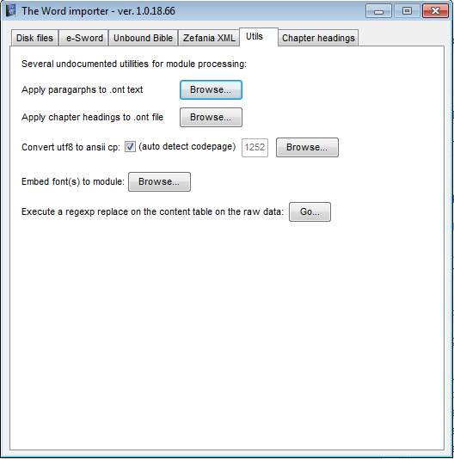Browse for chapter headings .ont file
Viewport: 454px width, 459px height.
(211, 118)
